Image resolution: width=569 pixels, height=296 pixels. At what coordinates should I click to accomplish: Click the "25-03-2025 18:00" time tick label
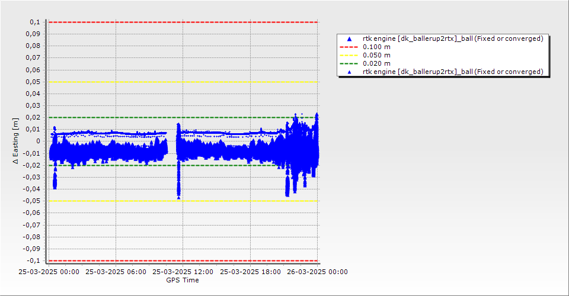tap(250, 272)
